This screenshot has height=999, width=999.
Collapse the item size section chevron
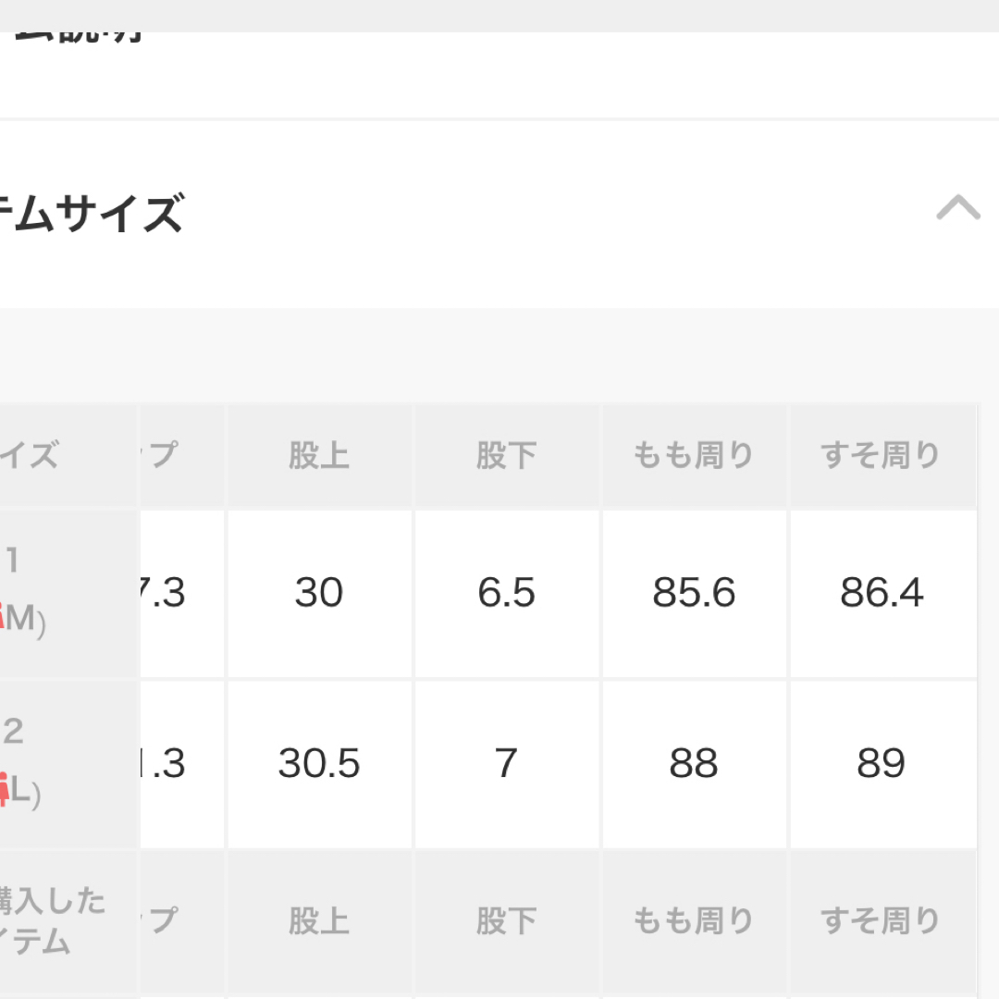(x=958, y=208)
